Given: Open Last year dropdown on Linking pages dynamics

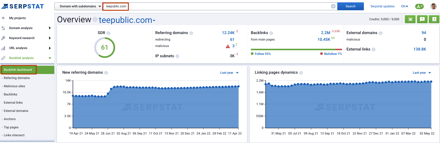Looking at the screenshot, I should (422, 73).
